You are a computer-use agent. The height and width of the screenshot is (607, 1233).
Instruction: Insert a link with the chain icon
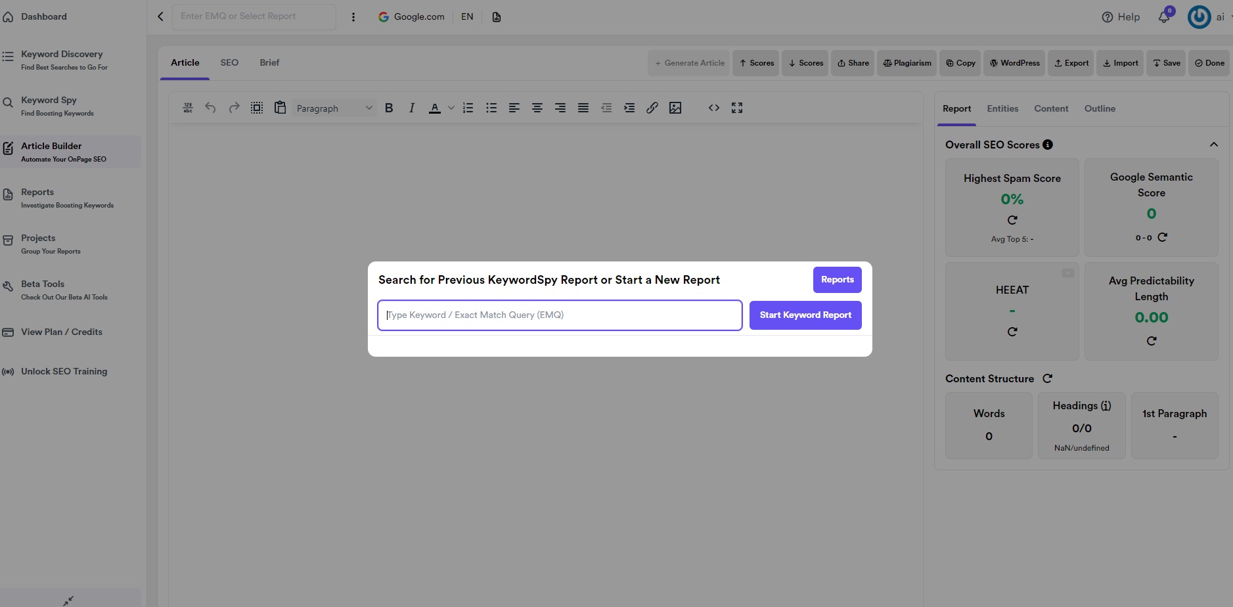click(x=652, y=108)
